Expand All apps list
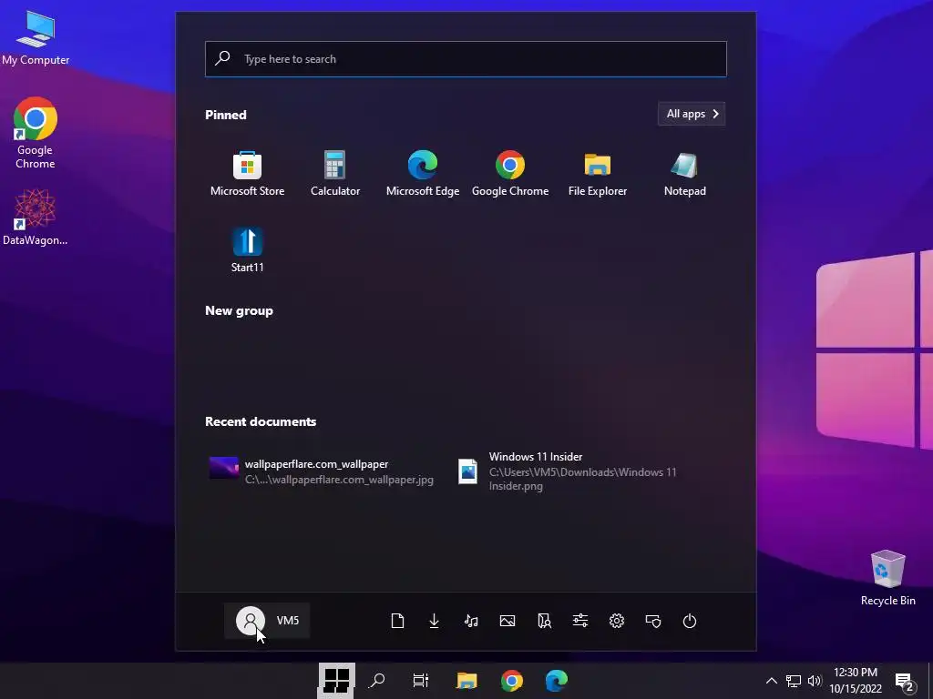This screenshot has width=933, height=699. pos(692,114)
